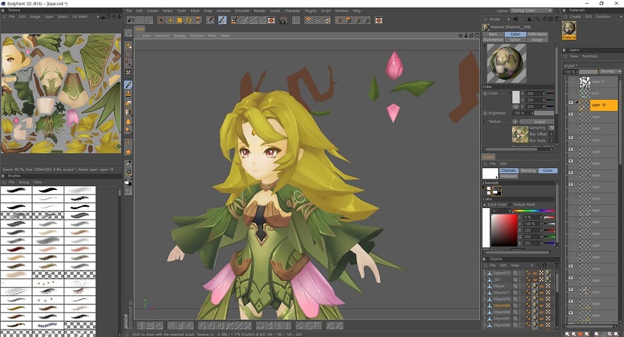The width and height of the screenshot is (624, 337).
Task: Click the home icon in the Objects panel header
Action: [544, 265]
